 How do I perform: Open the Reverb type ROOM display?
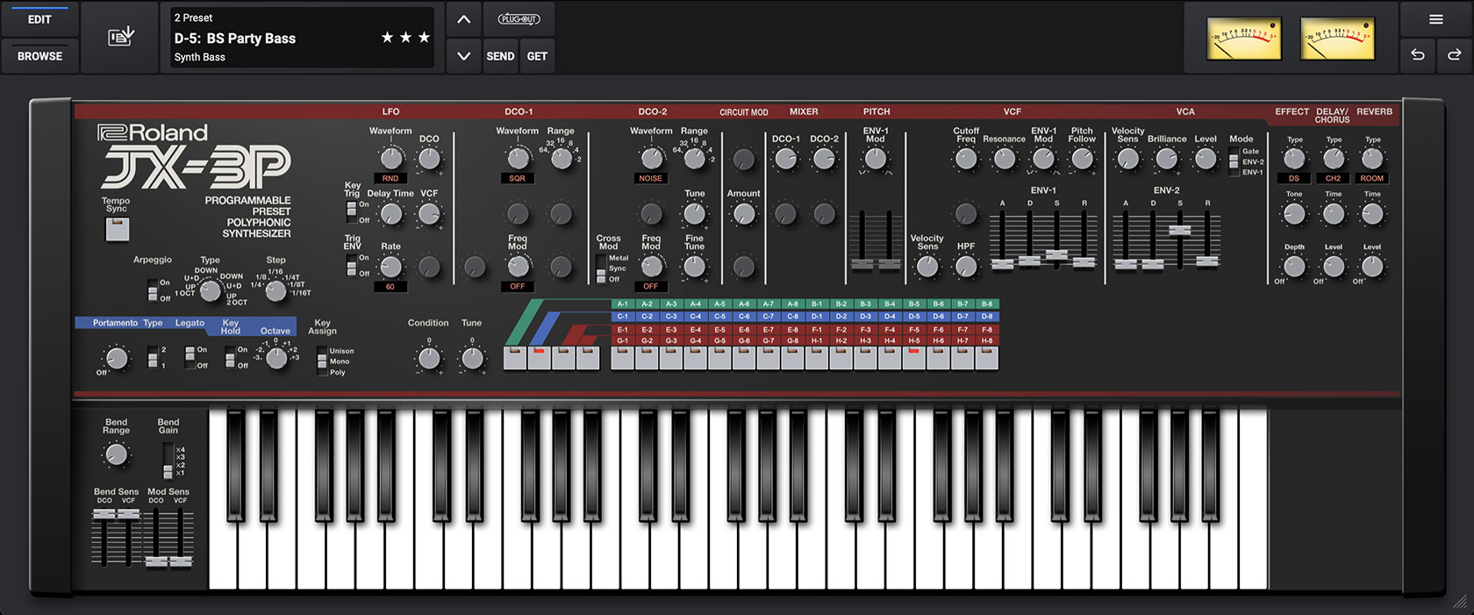click(x=1372, y=178)
